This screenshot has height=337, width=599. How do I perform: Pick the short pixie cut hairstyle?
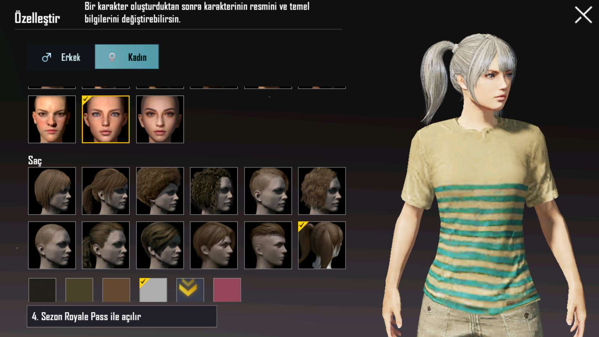pos(214,245)
